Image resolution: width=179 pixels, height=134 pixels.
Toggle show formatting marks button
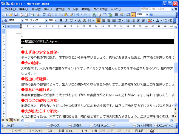pos(133,15)
